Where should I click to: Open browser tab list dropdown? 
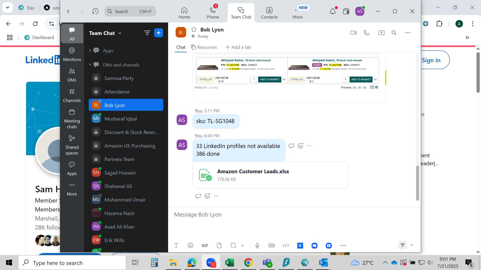pyautogui.click(x=8, y=7)
